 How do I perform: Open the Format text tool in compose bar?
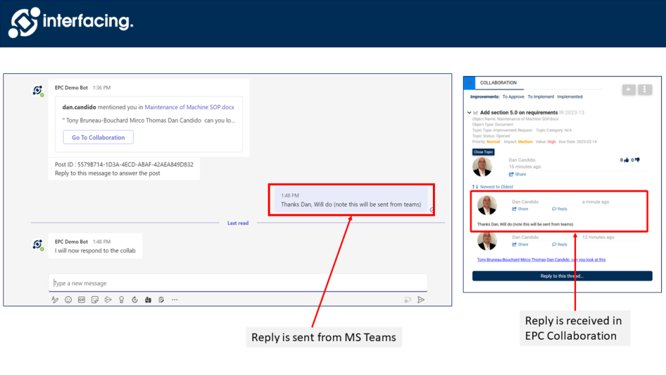55,300
